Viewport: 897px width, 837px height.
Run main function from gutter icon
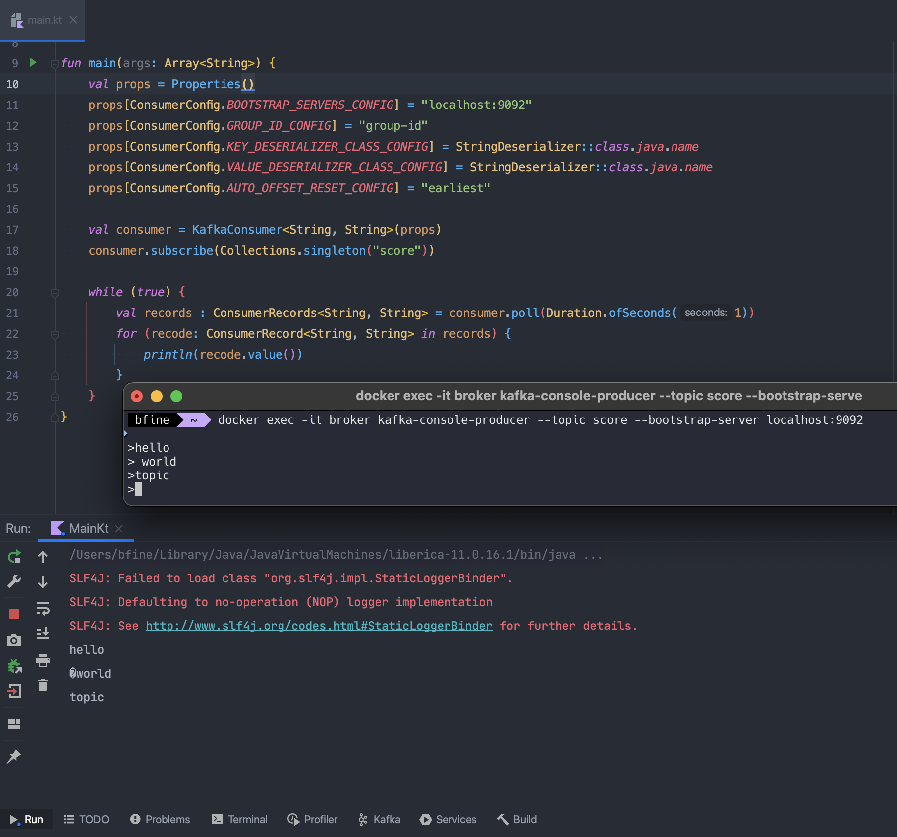coord(33,63)
